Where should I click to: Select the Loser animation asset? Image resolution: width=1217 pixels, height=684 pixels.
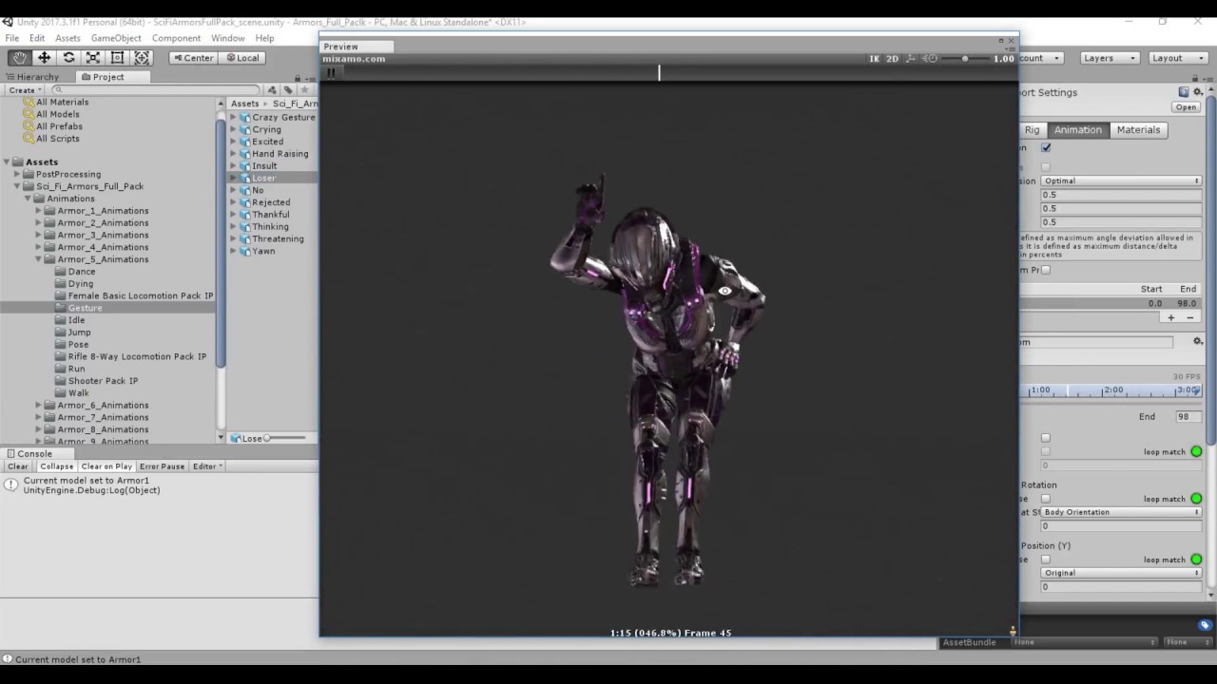click(x=263, y=178)
